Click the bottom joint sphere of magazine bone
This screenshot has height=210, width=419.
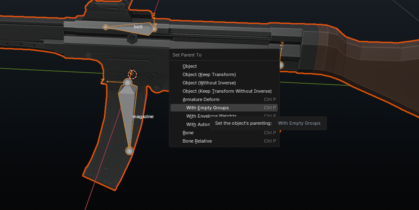130,151
